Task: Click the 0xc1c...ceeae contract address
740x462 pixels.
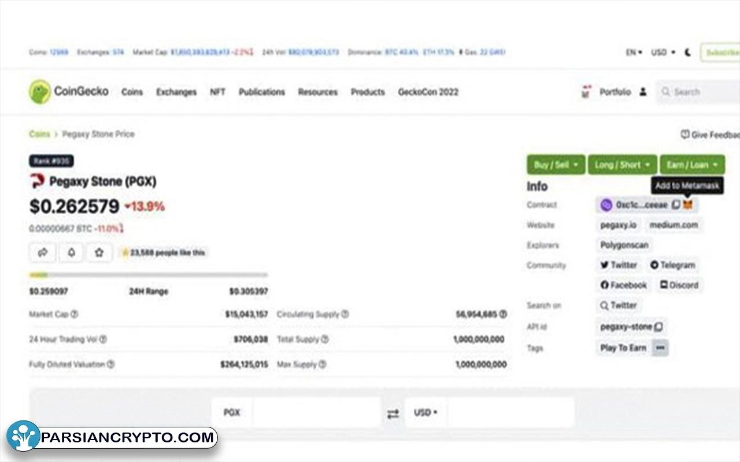Action: 642,204
